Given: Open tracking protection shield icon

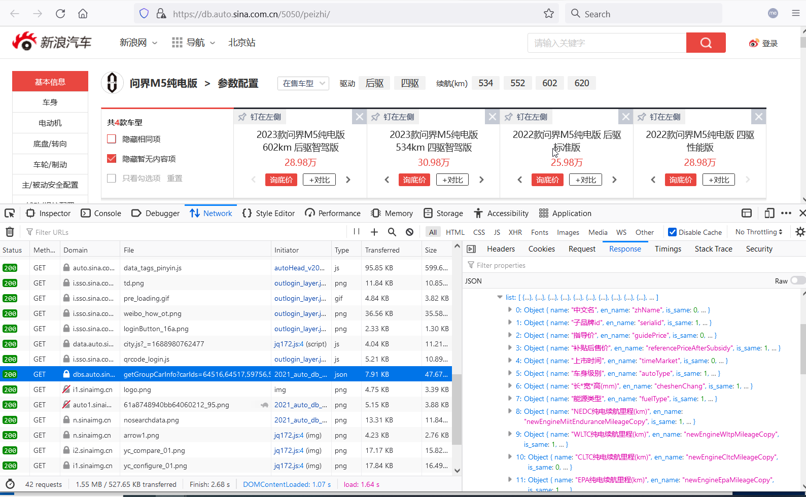Looking at the screenshot, I should click(144, 14).
